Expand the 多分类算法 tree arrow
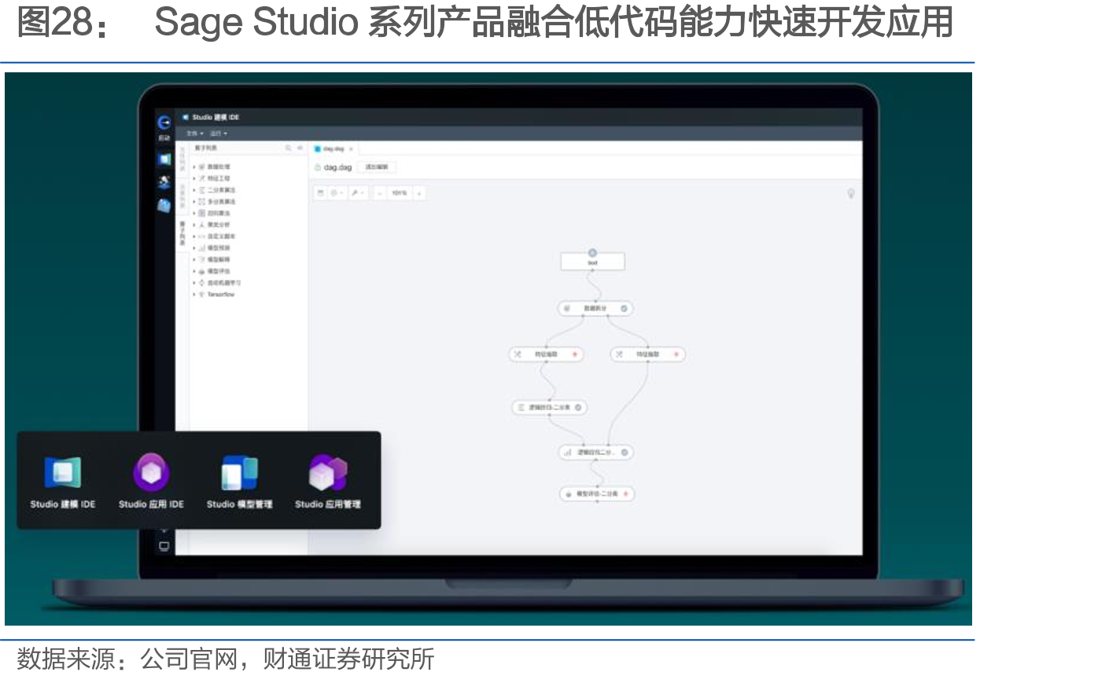1109x683 pixels. (x=194, y=202)
